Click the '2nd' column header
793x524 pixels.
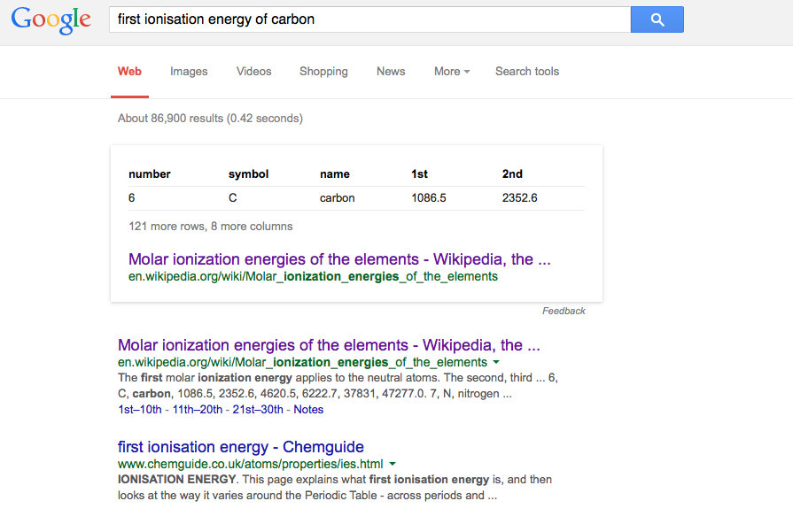tap(512, 173)
